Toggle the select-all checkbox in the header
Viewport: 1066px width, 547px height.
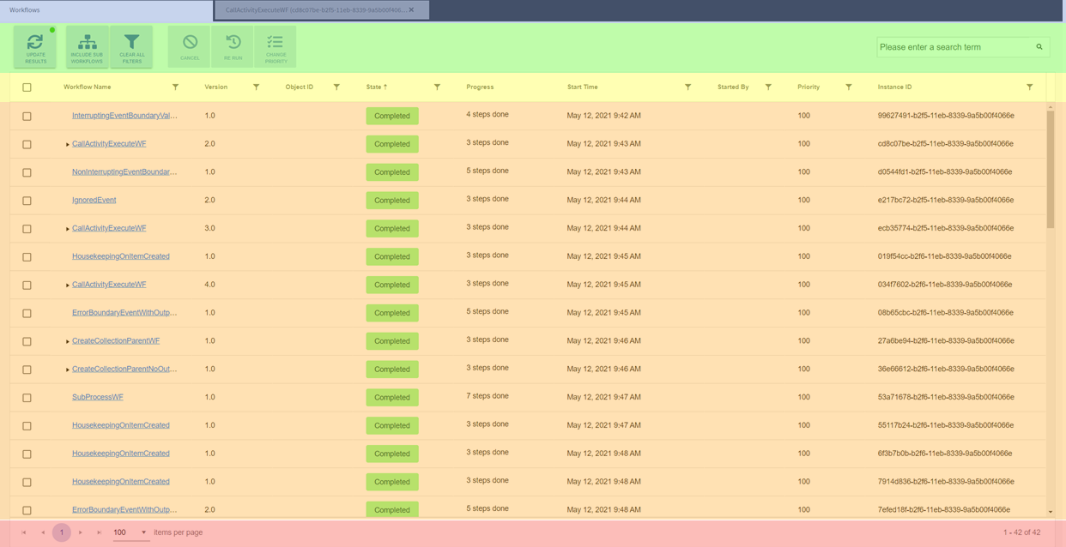[x=27, y=87]
